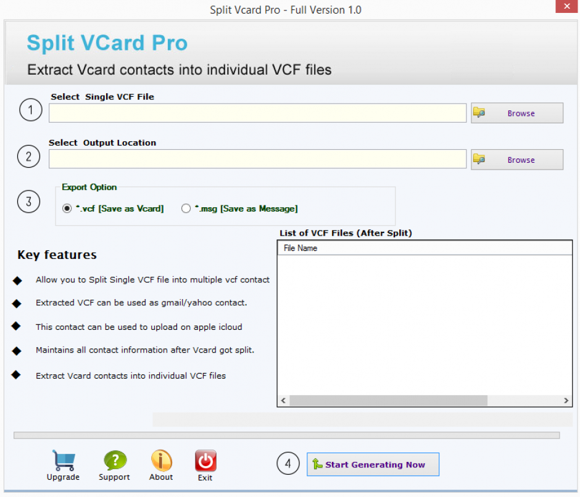This screenshot has width=580, height=497.
Task: Click folder icon beside output location field
Action: (x=479, y=160)
